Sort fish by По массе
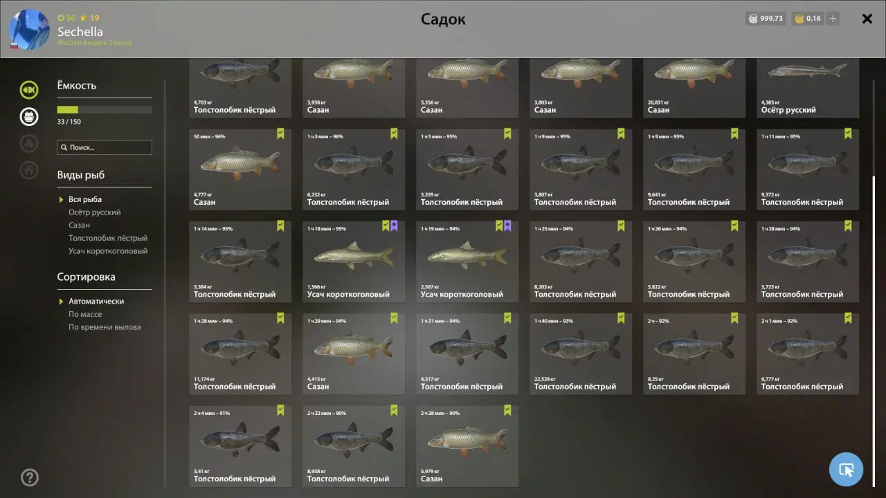Image resolution: width=886 pixels, height=498 pixels. pos(85,314)
